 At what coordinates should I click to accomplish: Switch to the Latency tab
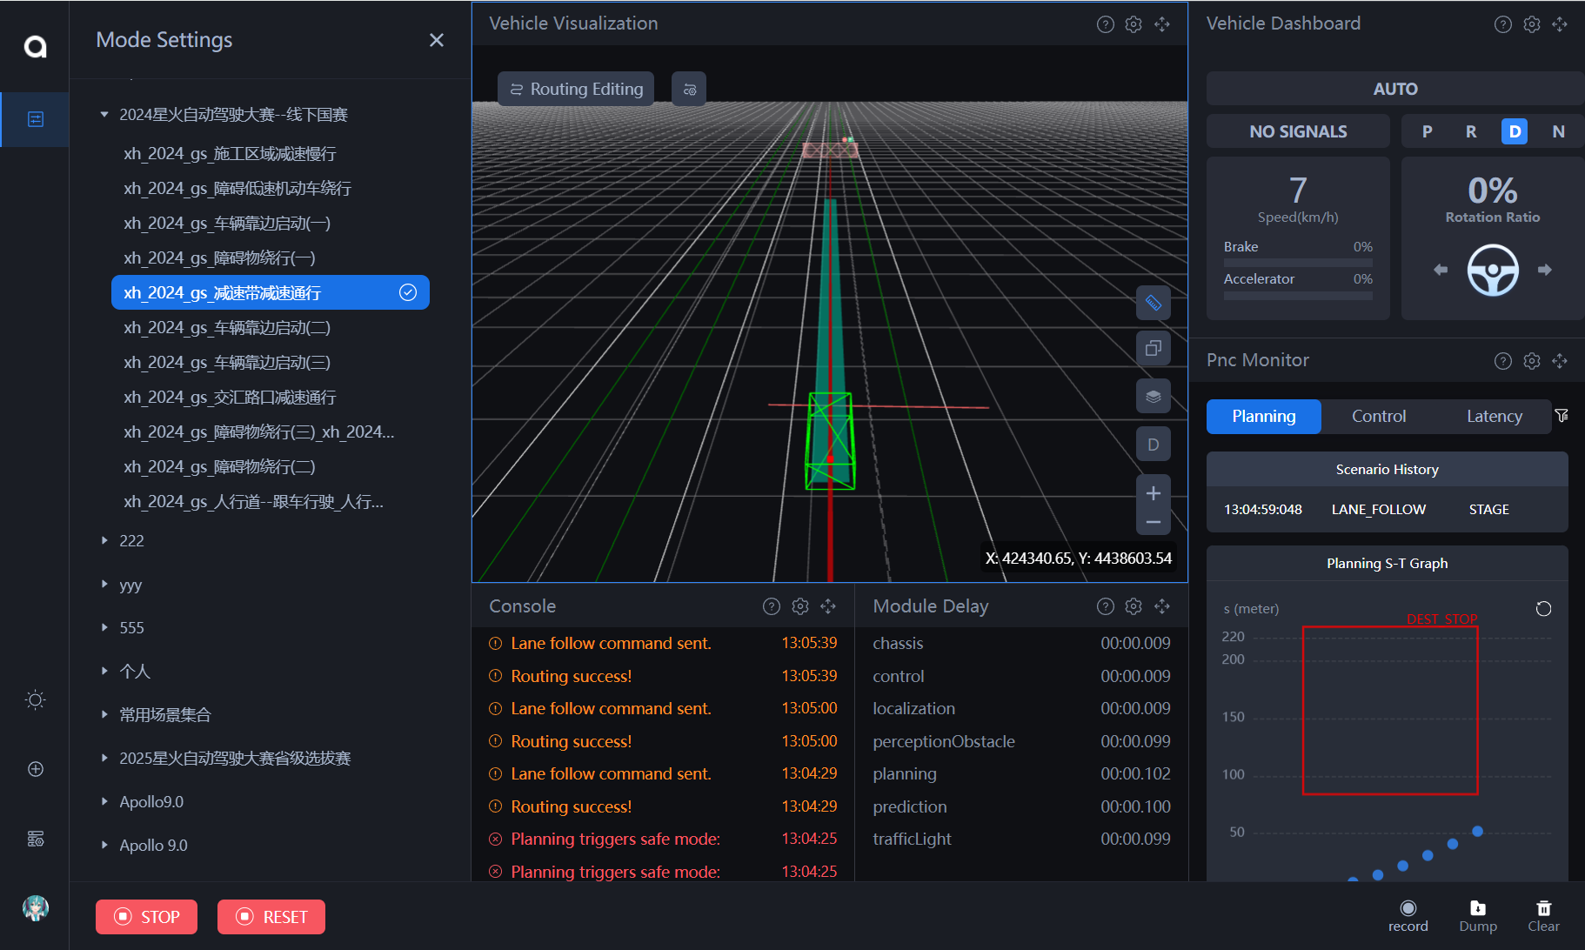[x=1494, y=416]
